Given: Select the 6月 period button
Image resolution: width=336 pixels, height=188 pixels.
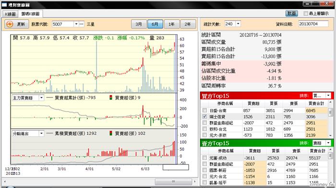Looking at the screenshot, I should 155,24.
